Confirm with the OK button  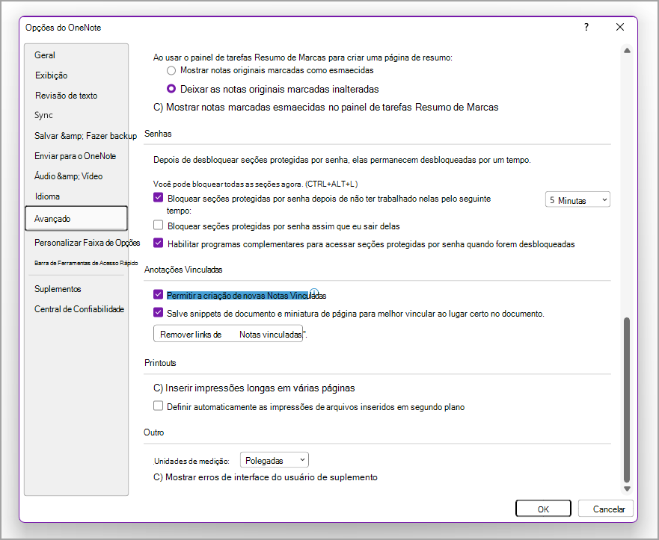point(543,509)
